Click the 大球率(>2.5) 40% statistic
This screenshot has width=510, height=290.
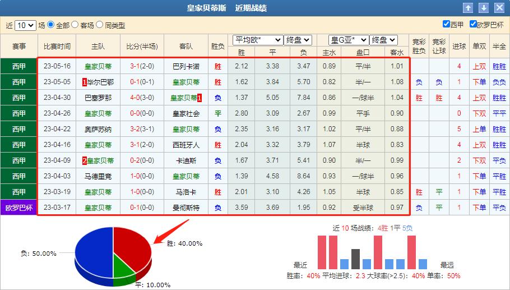click(x=396, y=275)
